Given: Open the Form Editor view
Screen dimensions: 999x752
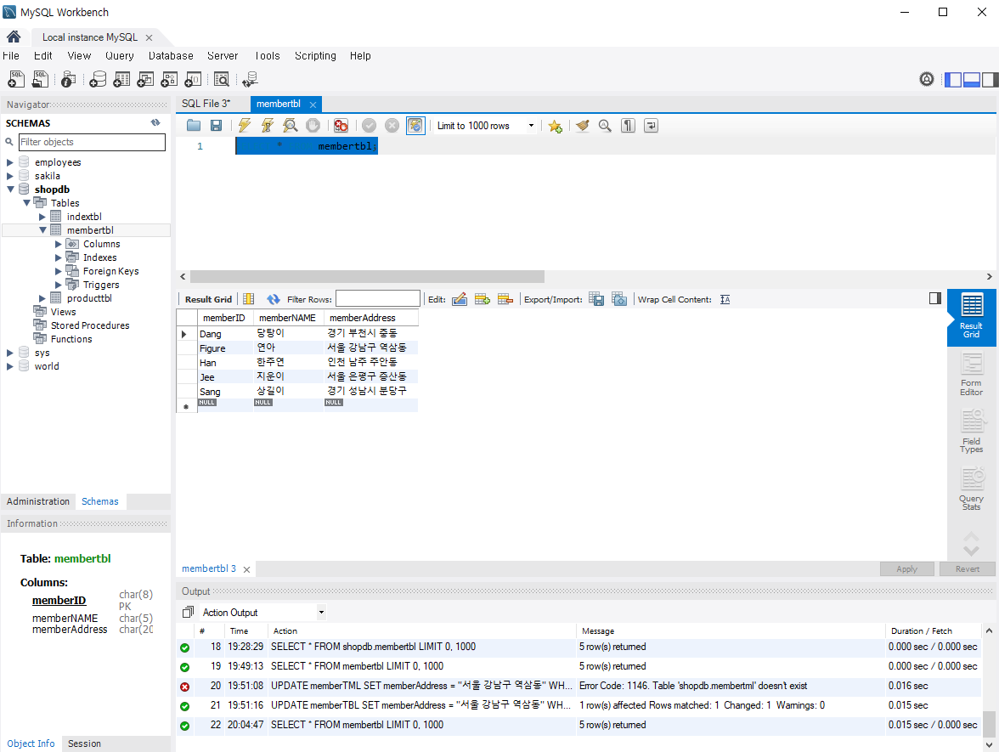Looking at the screenshot, I should tap(972, 375).
